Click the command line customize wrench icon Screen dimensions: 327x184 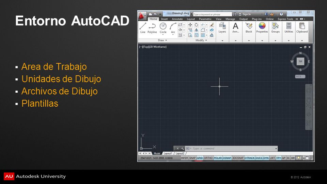point(182,149)
